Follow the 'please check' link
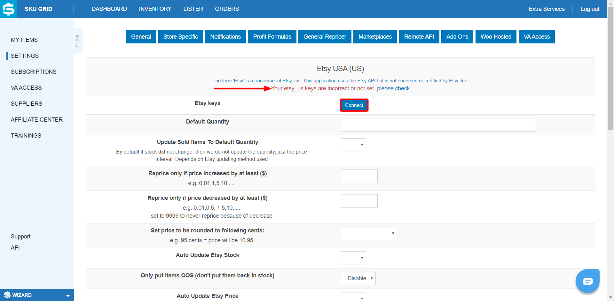 click(393, 88)
